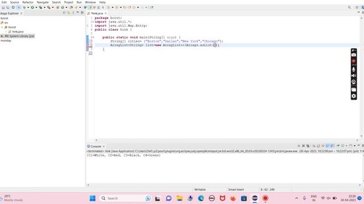Click the taskbar Search box
The width and height of the screenshot is (364, 204).
point(125,198)
